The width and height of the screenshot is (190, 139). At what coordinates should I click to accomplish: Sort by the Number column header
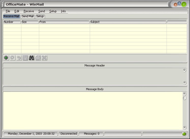(12, 22)
